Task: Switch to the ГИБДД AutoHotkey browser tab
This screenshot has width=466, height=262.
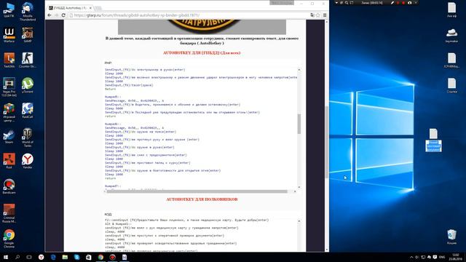Action: coord(69,8)
